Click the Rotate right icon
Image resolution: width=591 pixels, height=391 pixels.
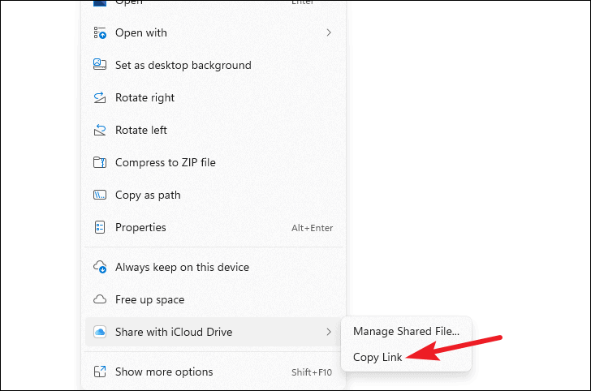[x=100, y=97]
